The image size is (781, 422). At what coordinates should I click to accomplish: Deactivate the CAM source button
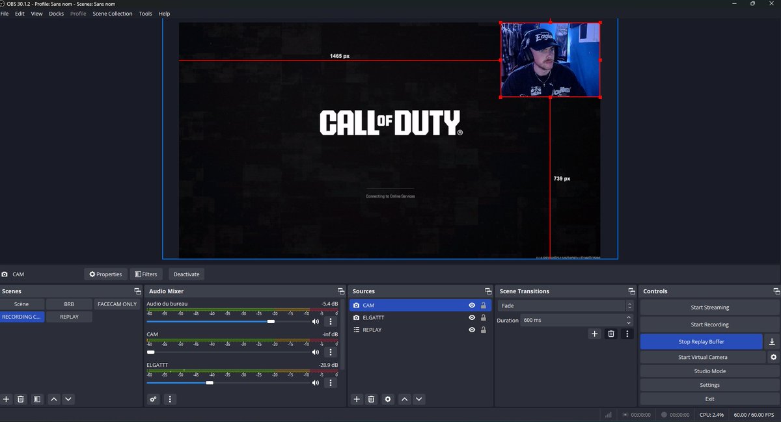tap(186, 274)
